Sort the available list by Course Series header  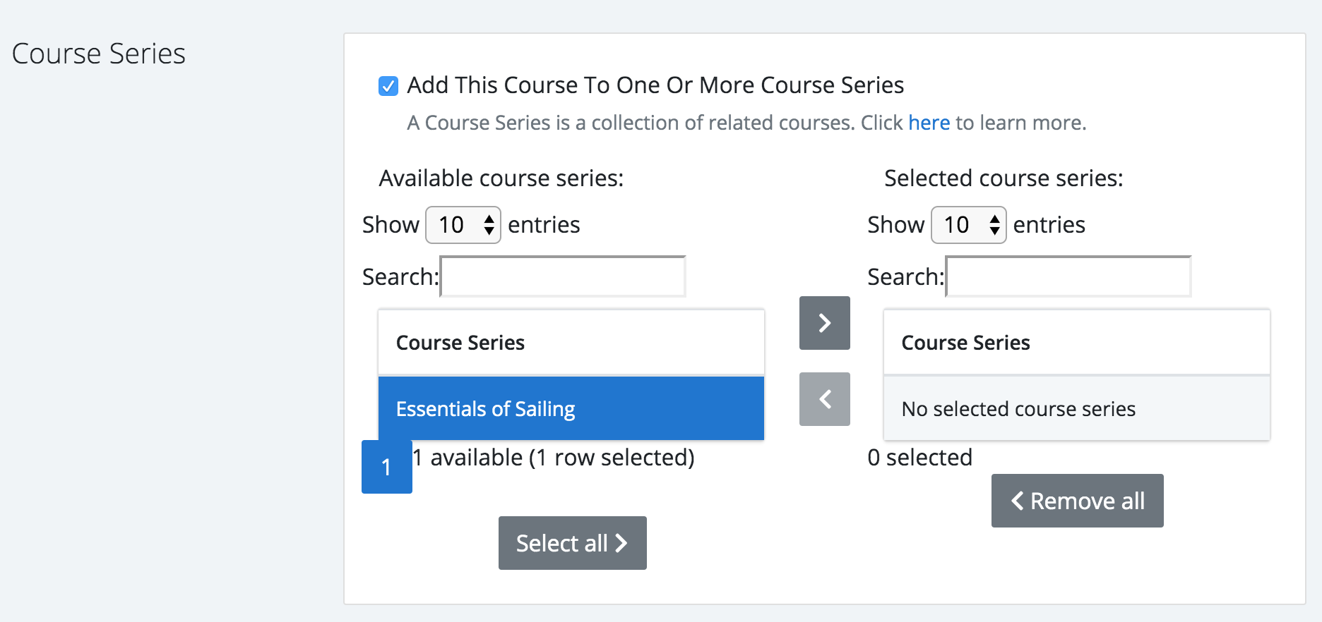click(x=571, y=342)
